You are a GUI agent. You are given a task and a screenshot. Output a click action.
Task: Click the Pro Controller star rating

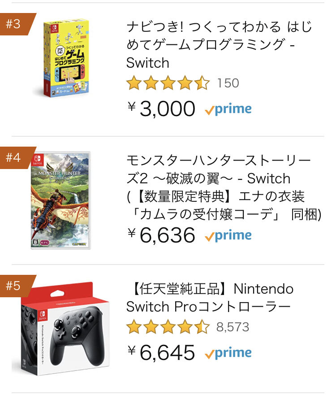(x=168, y=327)
